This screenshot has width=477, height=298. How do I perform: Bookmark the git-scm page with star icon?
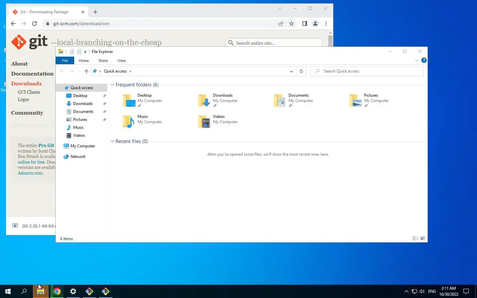tap(291, 24)
